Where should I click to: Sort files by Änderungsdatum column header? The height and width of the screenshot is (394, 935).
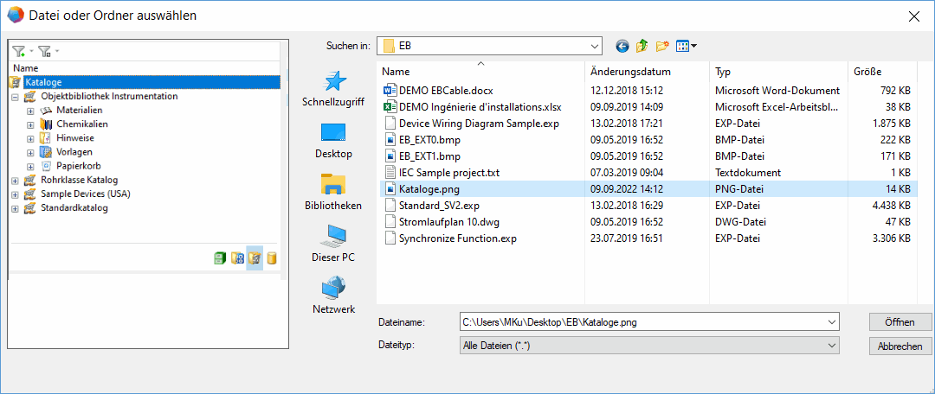click(x=630, y=72)
